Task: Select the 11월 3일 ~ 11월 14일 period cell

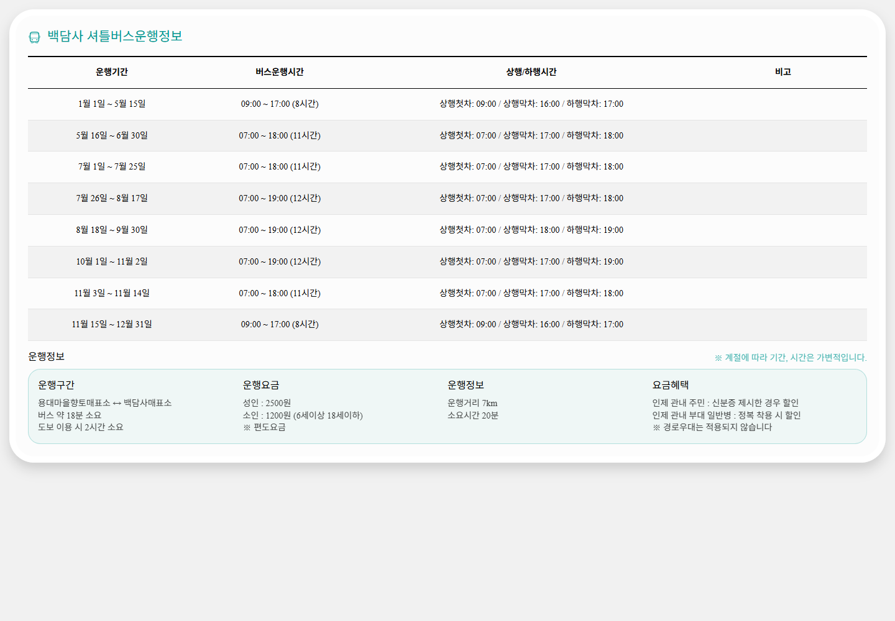Action: point(112,293)
